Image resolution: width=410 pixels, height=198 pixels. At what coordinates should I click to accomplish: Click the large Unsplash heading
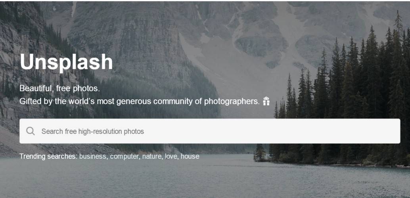[66, 62]
